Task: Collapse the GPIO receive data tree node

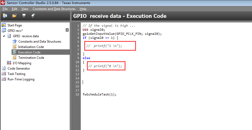Action: click(x=4, y=36)
